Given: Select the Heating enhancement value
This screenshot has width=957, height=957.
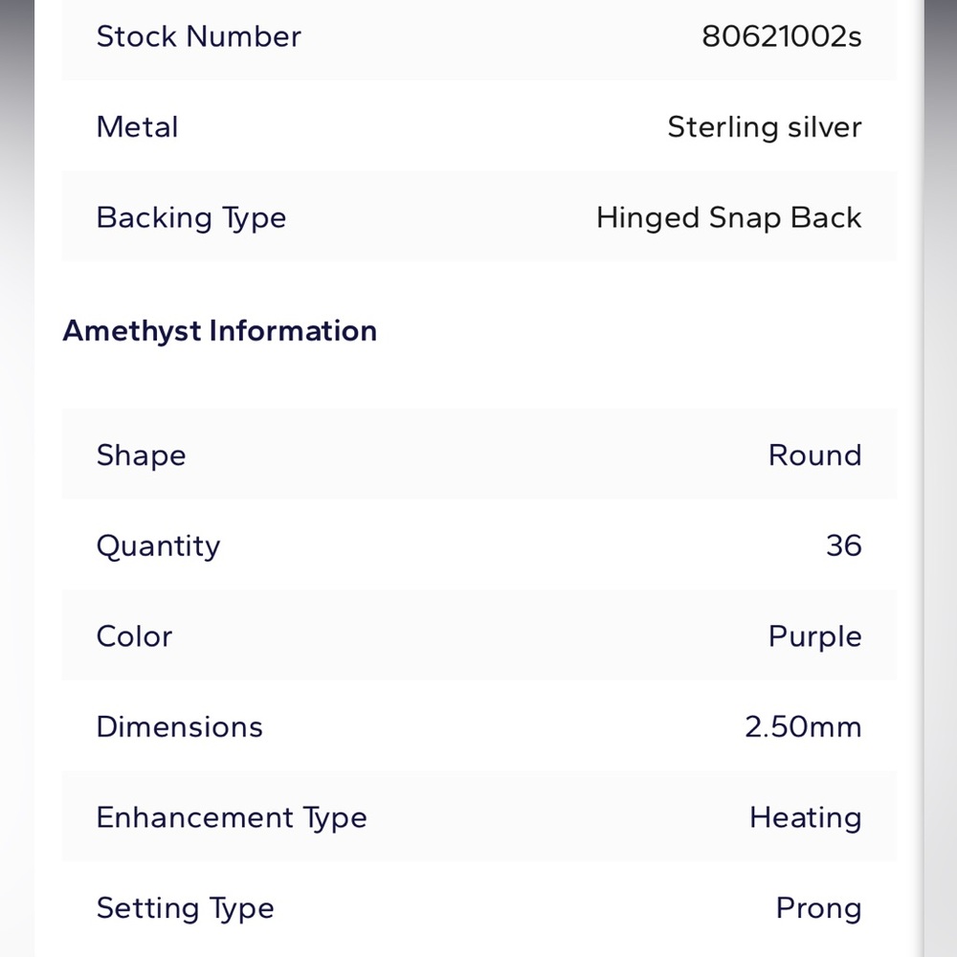Looking at the screenshot, I should point(806,818).
